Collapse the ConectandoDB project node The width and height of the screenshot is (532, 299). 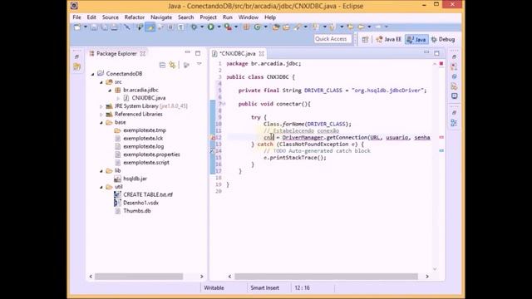point(92,74)
